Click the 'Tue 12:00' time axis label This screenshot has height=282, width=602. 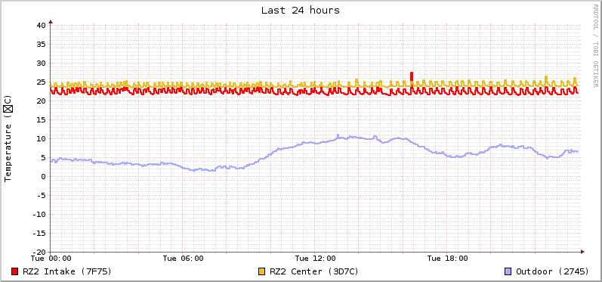(x=315, y=258)
